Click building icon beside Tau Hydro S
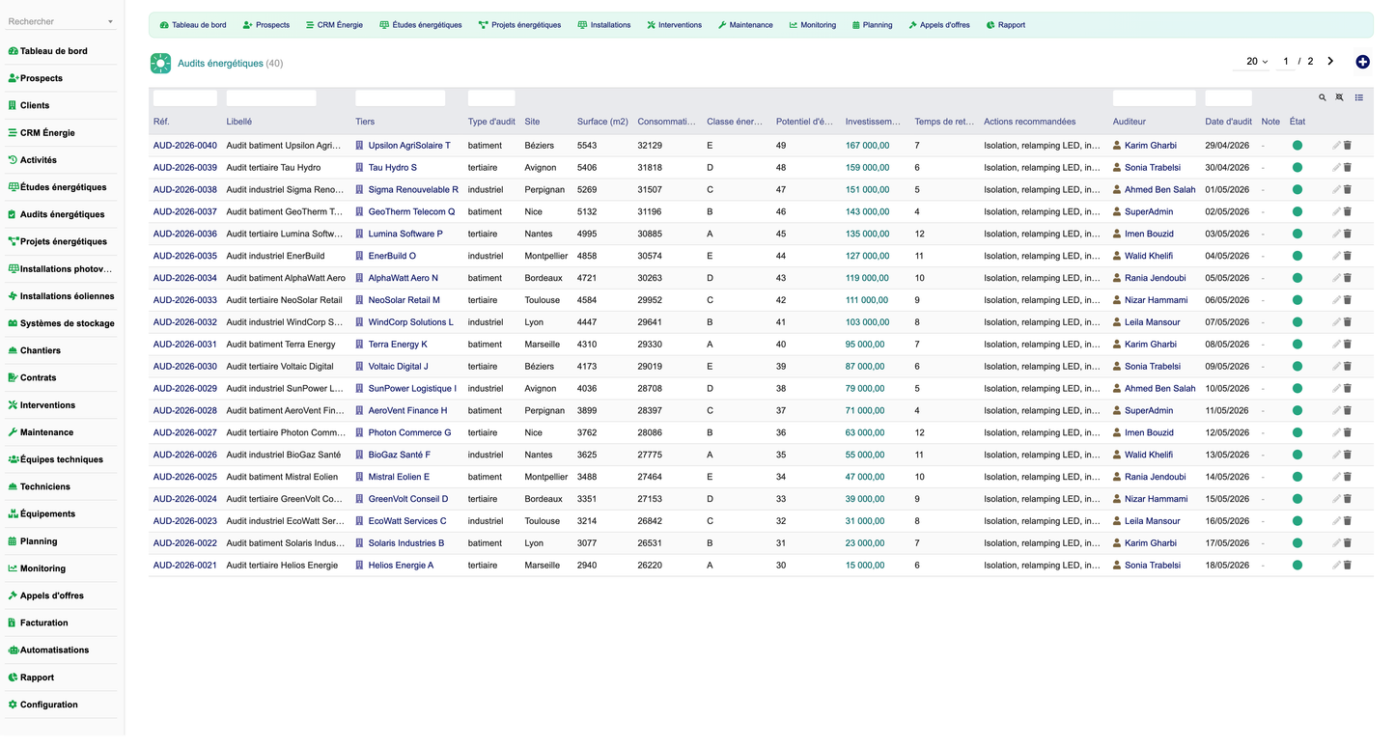The image size is (1395, 747). pos(360,168)
